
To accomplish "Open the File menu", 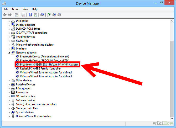I will coord(6,9).
